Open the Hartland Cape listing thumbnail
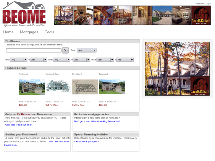Screen dimensions: 215x161 pyautogui.click(x=59, y=86)
